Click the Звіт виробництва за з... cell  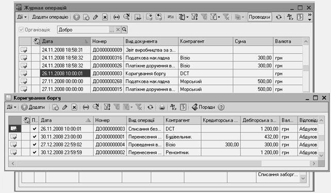tap(151, 50)
